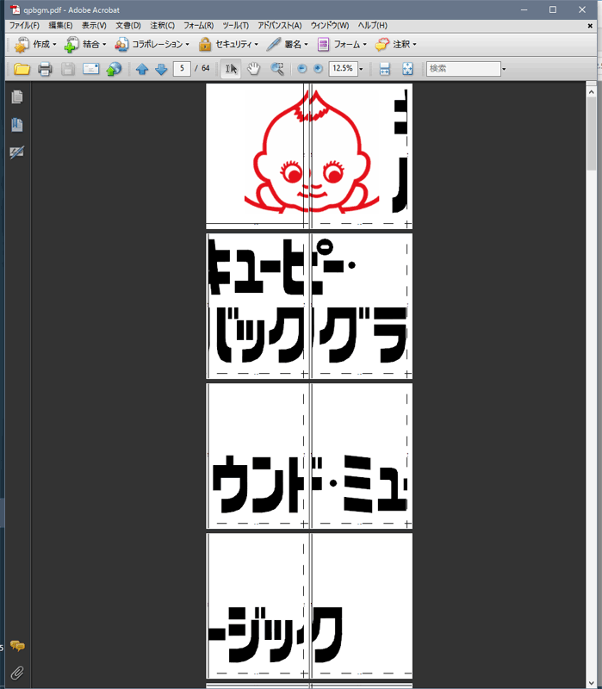
Task: Open the ツール(T) menu
Action: (x=235, y=26)
